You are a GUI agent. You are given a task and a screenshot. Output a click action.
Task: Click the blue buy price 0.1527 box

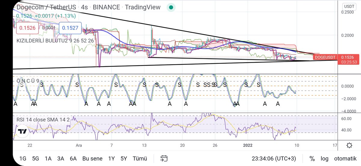(69, 28)
